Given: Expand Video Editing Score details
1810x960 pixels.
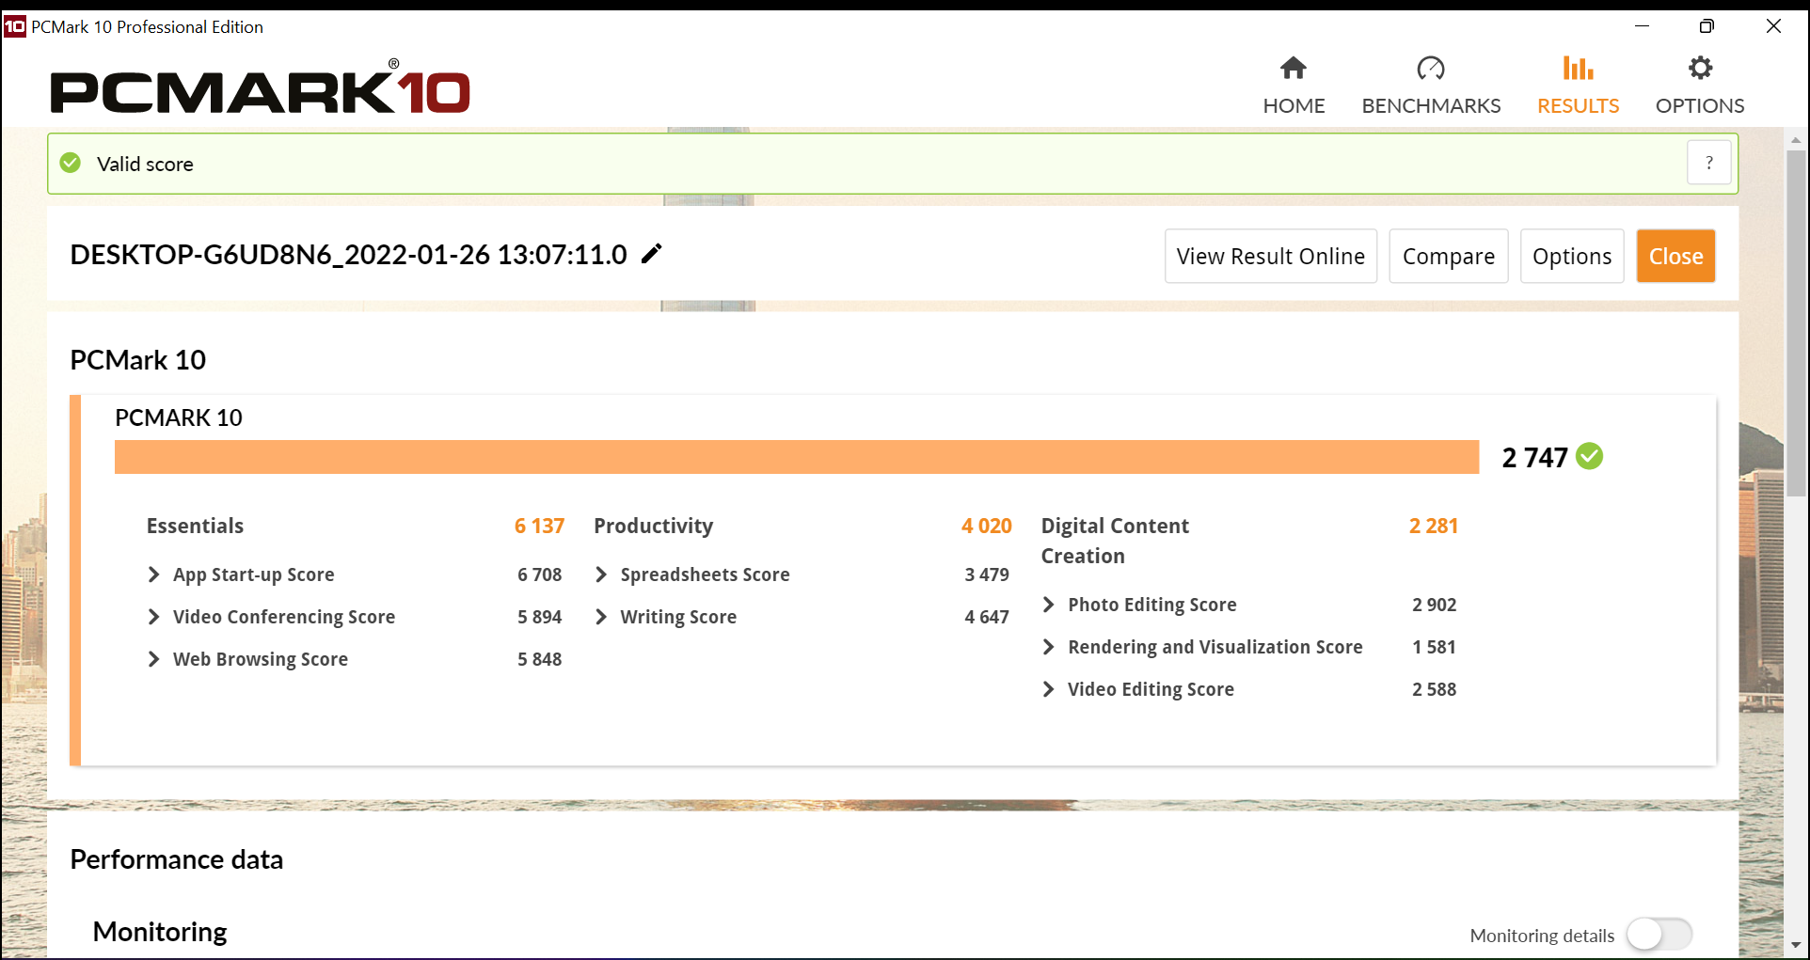Looking at the screenshot, I should 1049,689.
